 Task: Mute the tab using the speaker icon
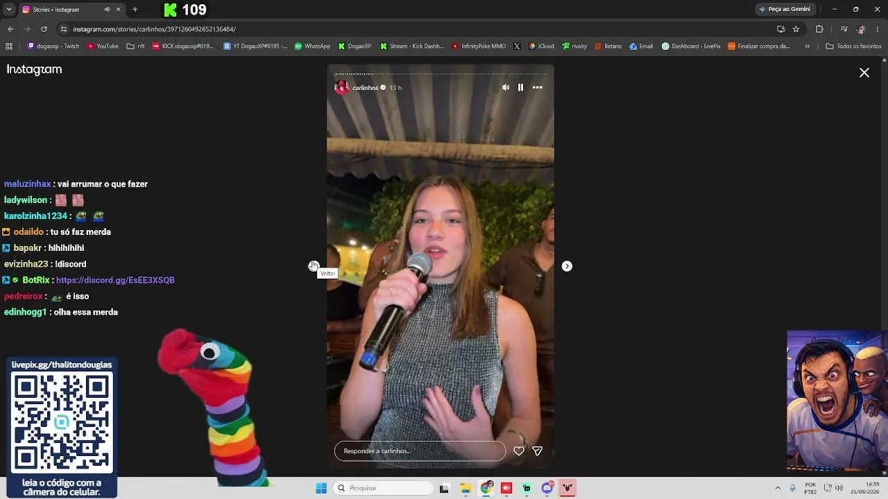click(x=107, y=10)
